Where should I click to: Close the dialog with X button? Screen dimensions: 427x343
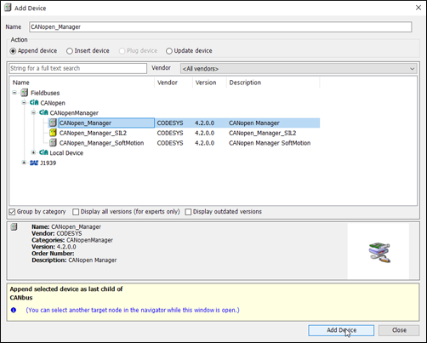(418, 8)
